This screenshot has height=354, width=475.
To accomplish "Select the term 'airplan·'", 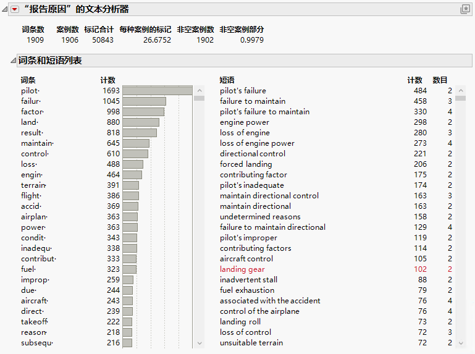I will (x=34, y=217).
